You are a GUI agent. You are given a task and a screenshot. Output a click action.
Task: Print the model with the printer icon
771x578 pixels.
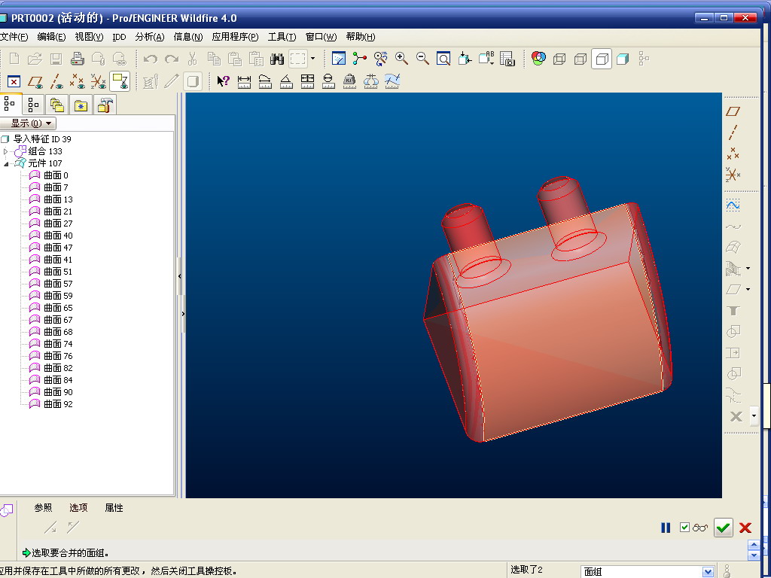click(78, 59)
